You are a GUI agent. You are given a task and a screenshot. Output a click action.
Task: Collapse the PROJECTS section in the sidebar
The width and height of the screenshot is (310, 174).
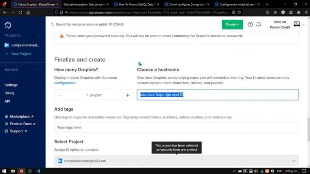click(40, 35)
